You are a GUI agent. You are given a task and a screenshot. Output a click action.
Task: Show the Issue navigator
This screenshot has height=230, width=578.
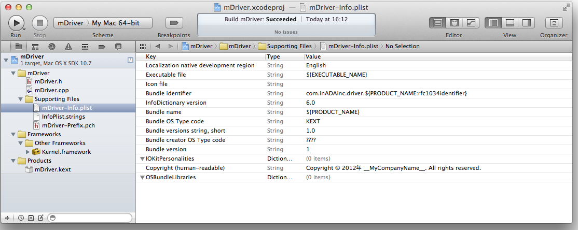click(68, 47)
